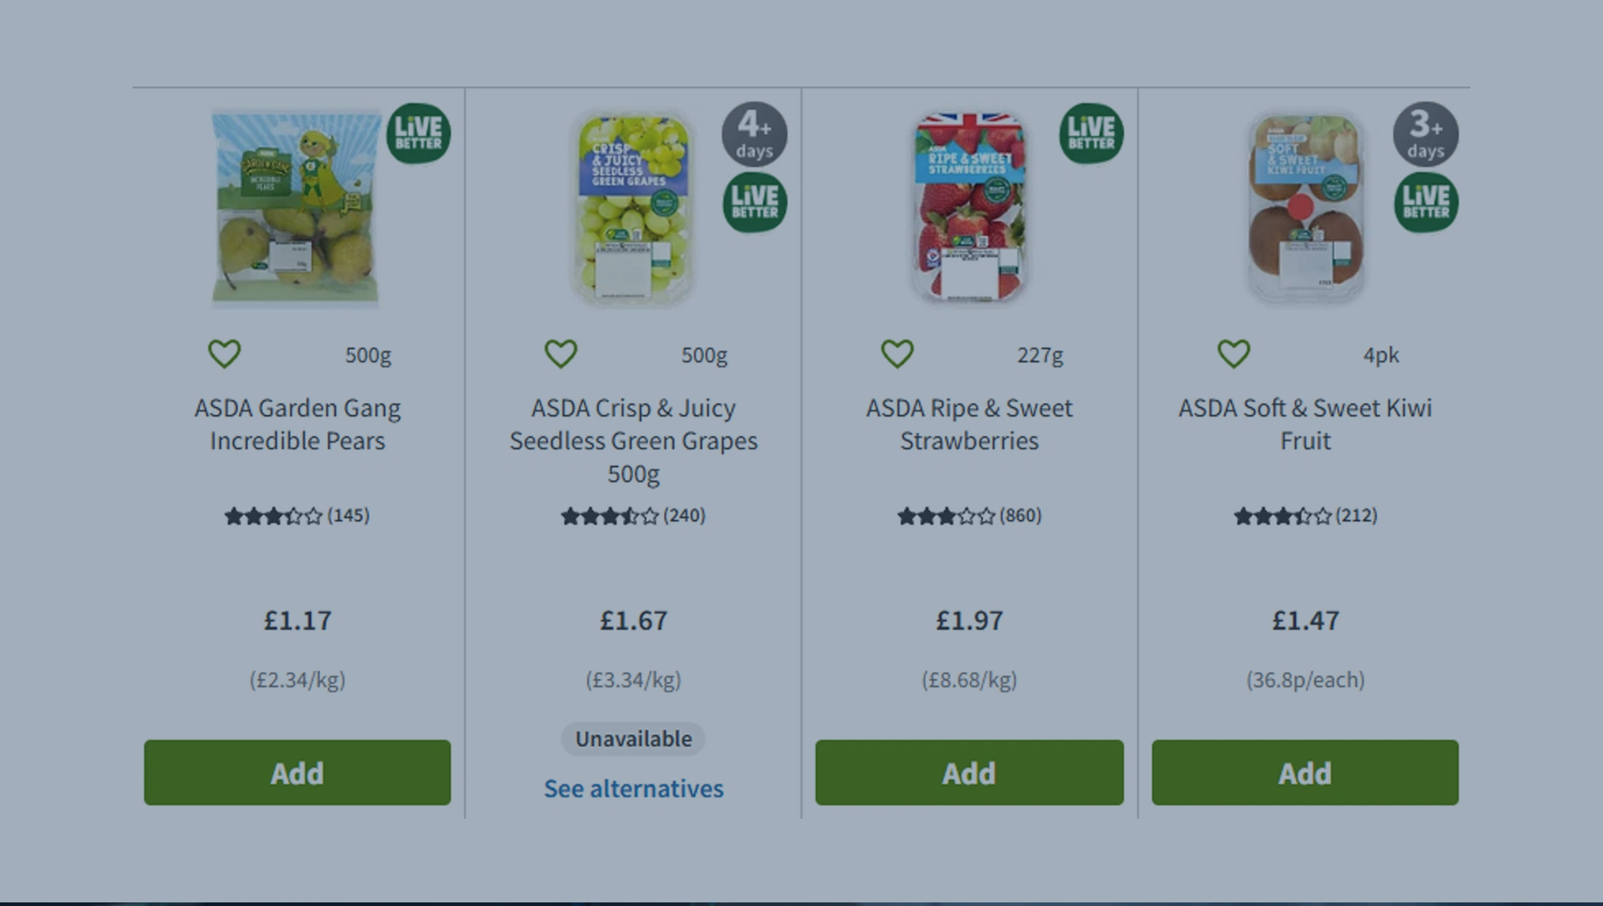
Task: Toggle favorite heart for Green Grapes
Action: coord(560,354)
